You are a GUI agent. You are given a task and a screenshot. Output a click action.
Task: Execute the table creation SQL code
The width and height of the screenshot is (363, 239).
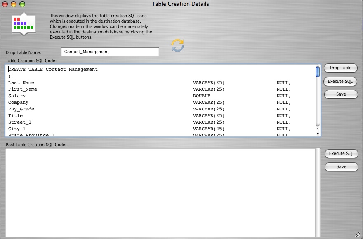[x=340, y=81]
